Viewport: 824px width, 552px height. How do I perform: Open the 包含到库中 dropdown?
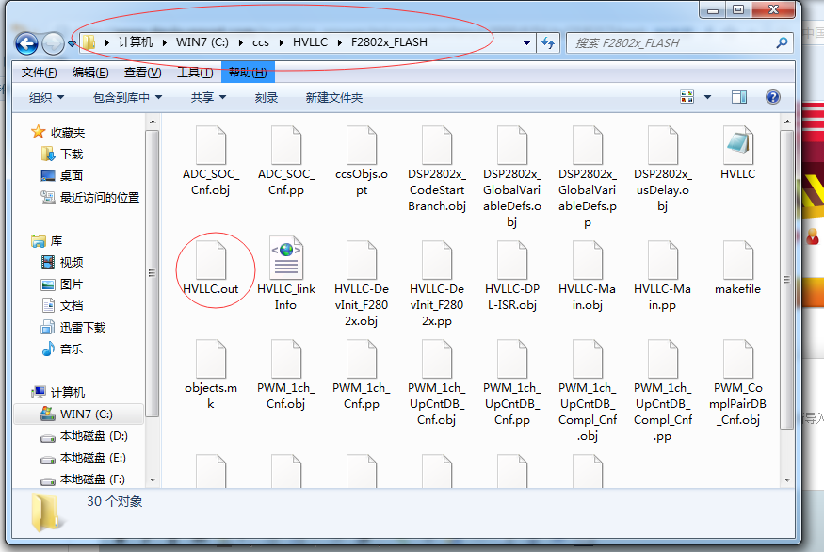click(x=128, y=97)
